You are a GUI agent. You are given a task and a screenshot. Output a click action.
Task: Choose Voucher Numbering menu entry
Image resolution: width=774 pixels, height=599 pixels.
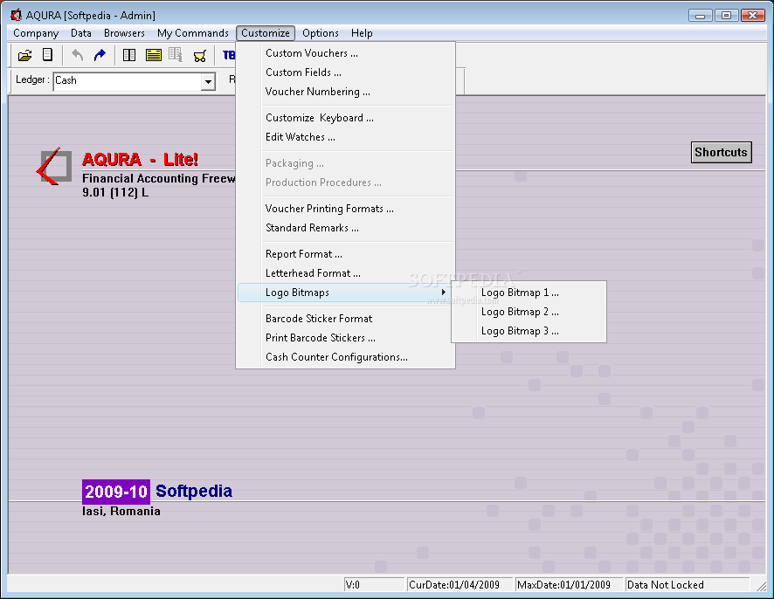pos(346,92)
